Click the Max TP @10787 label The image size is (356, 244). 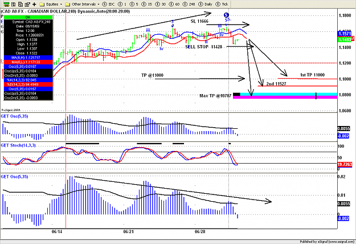click(x=215, y=96)
